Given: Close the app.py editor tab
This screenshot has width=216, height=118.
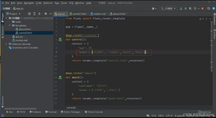Looking at the screenshot, I should coord(67,14).
